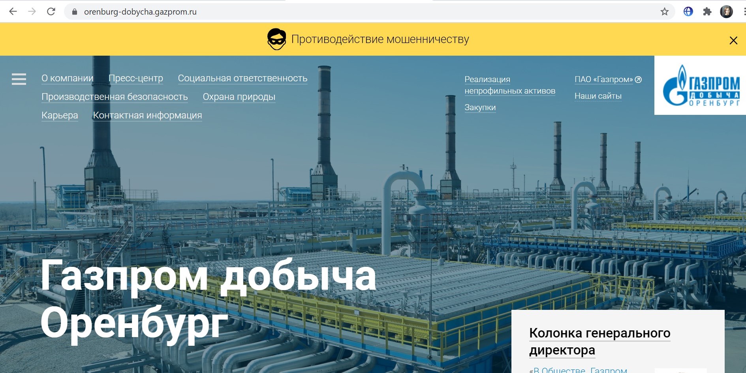Screen dimensions: 746x373
Task: Click the Gazprom Dobycha Orenburg logo
Action: click(700, 85)
